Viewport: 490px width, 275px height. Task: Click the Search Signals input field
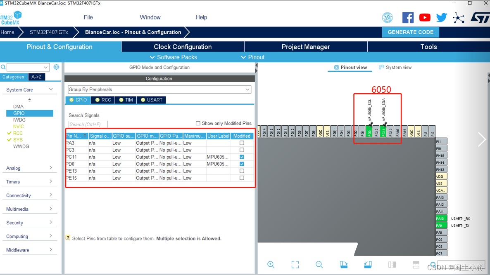pyautogui.click(x=88, y=125)
